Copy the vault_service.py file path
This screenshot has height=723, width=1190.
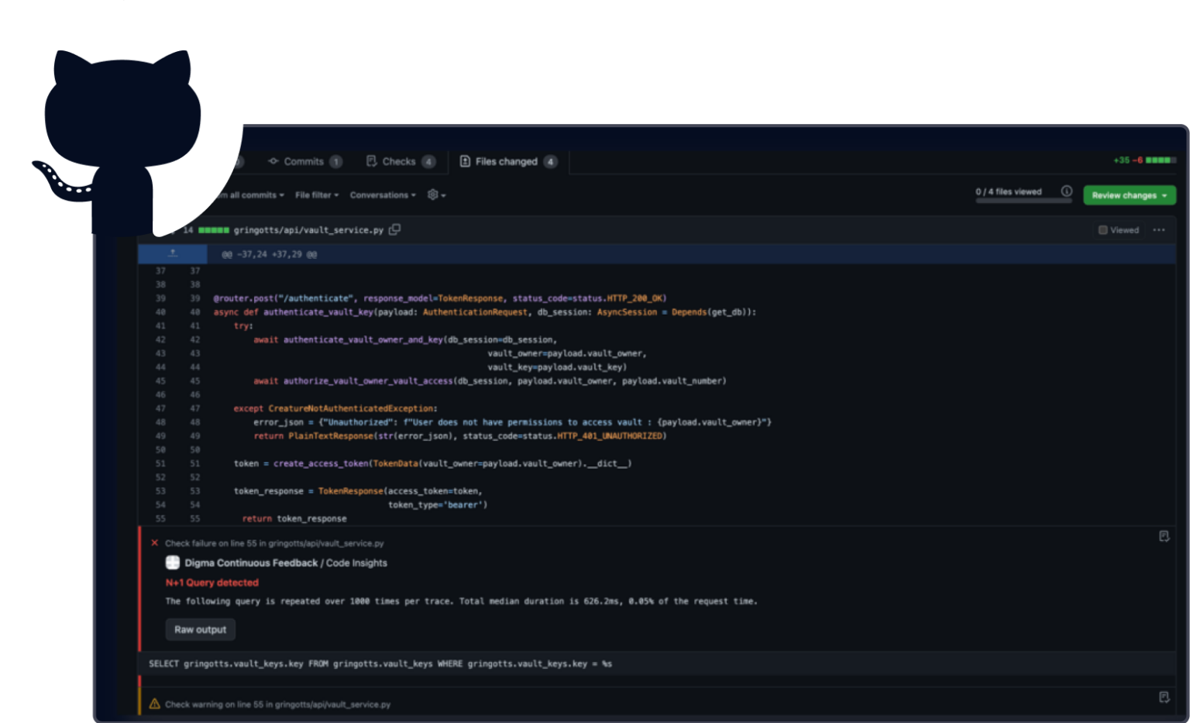point(394,229)
